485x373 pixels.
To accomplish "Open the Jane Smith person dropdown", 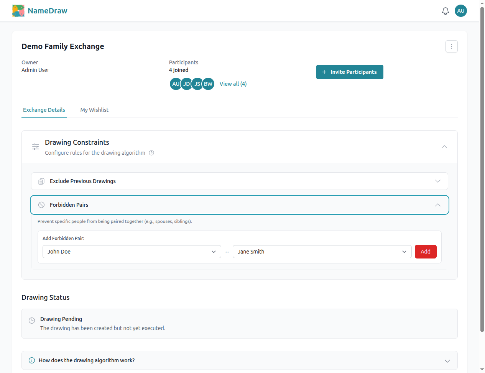I will (x=322, y=252).
